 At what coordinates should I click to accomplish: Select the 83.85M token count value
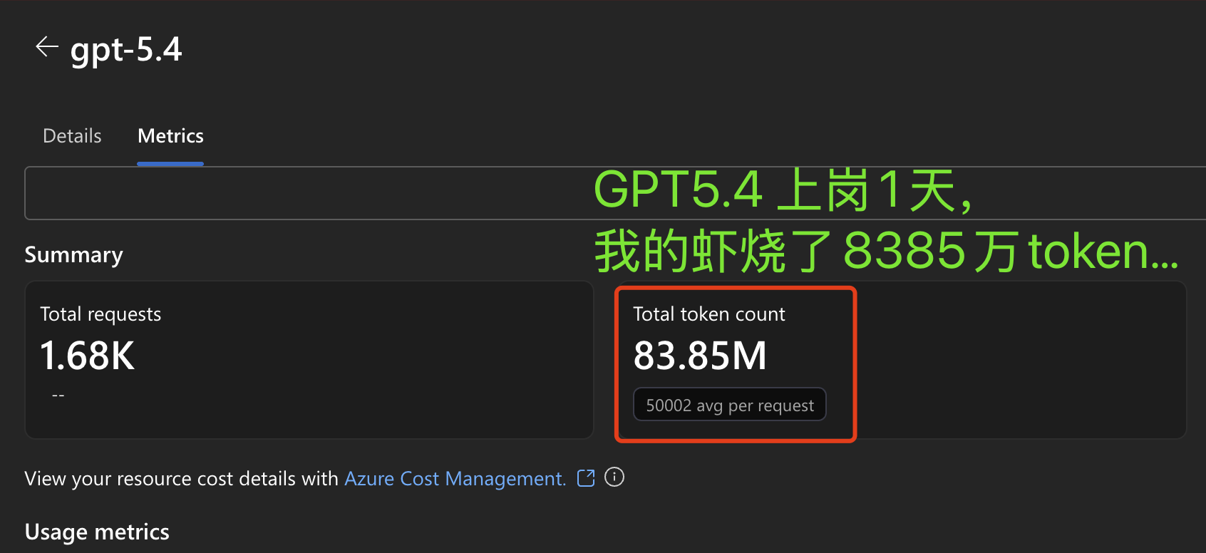(700, 356)
